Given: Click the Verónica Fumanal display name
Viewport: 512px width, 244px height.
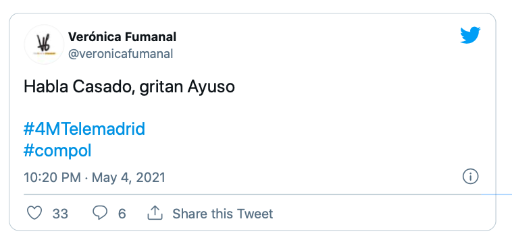Looking at the screenshot, I should tap(122, 37).
